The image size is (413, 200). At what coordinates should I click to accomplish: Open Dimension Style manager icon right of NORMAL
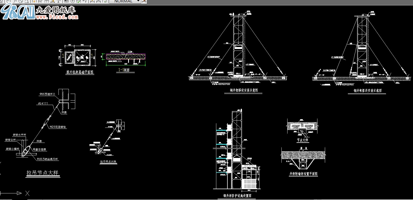(144, 1)
